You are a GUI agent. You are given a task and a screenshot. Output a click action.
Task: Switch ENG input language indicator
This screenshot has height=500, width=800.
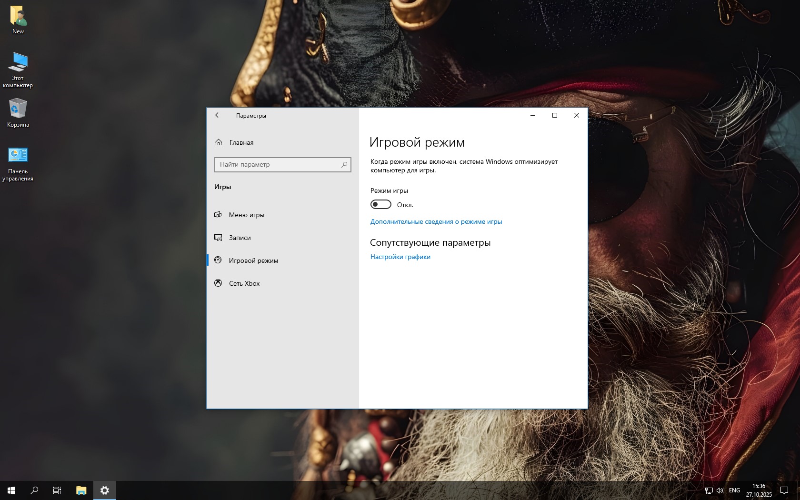[734, 490]
